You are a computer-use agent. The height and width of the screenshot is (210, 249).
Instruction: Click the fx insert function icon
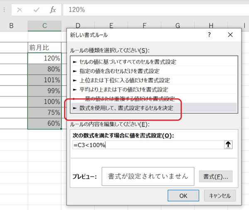(x=53, y=9)
